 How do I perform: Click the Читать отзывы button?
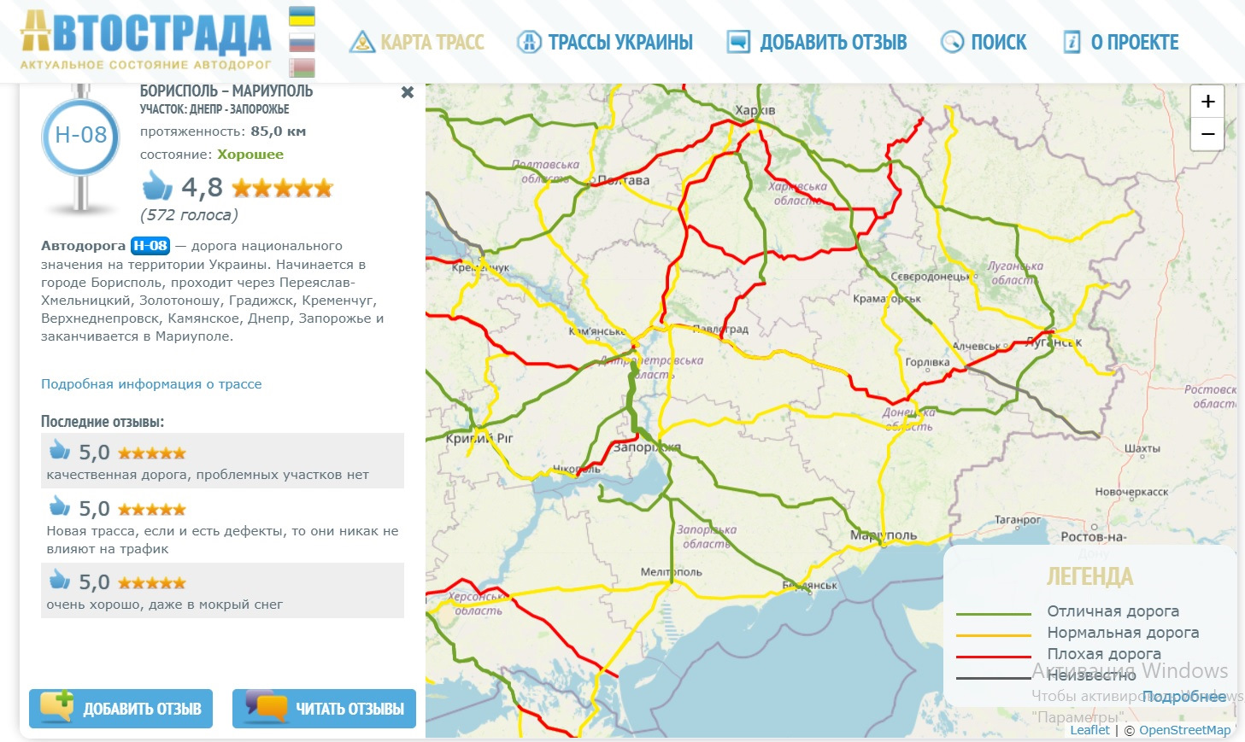click(324, 709)
